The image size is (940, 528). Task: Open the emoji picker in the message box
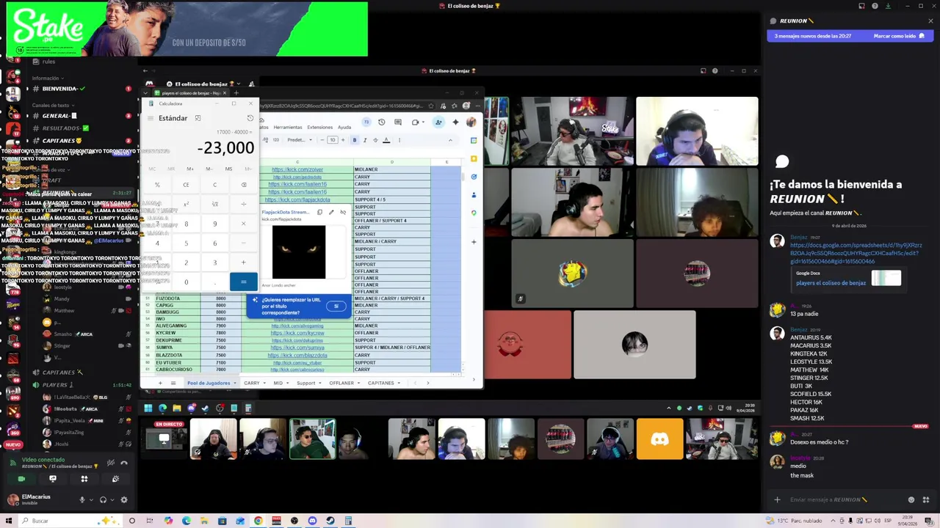pyautogui.click(x=911, y=500)
